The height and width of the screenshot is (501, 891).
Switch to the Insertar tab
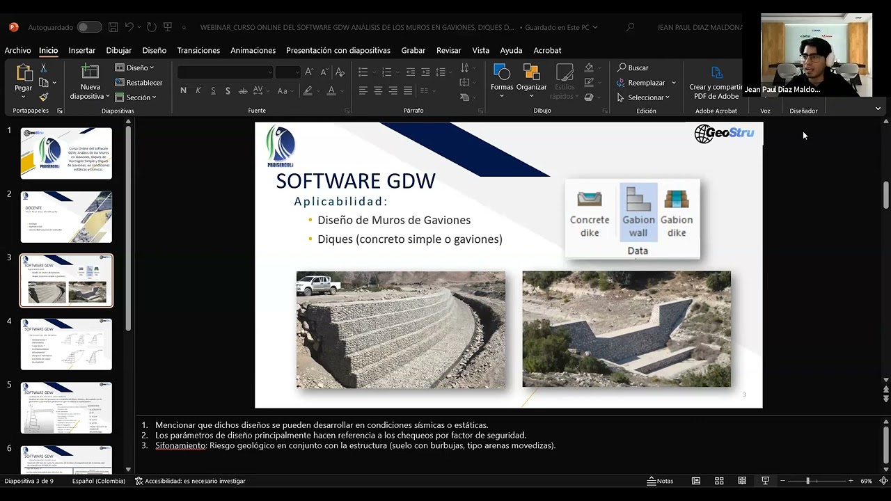[81, 50]
